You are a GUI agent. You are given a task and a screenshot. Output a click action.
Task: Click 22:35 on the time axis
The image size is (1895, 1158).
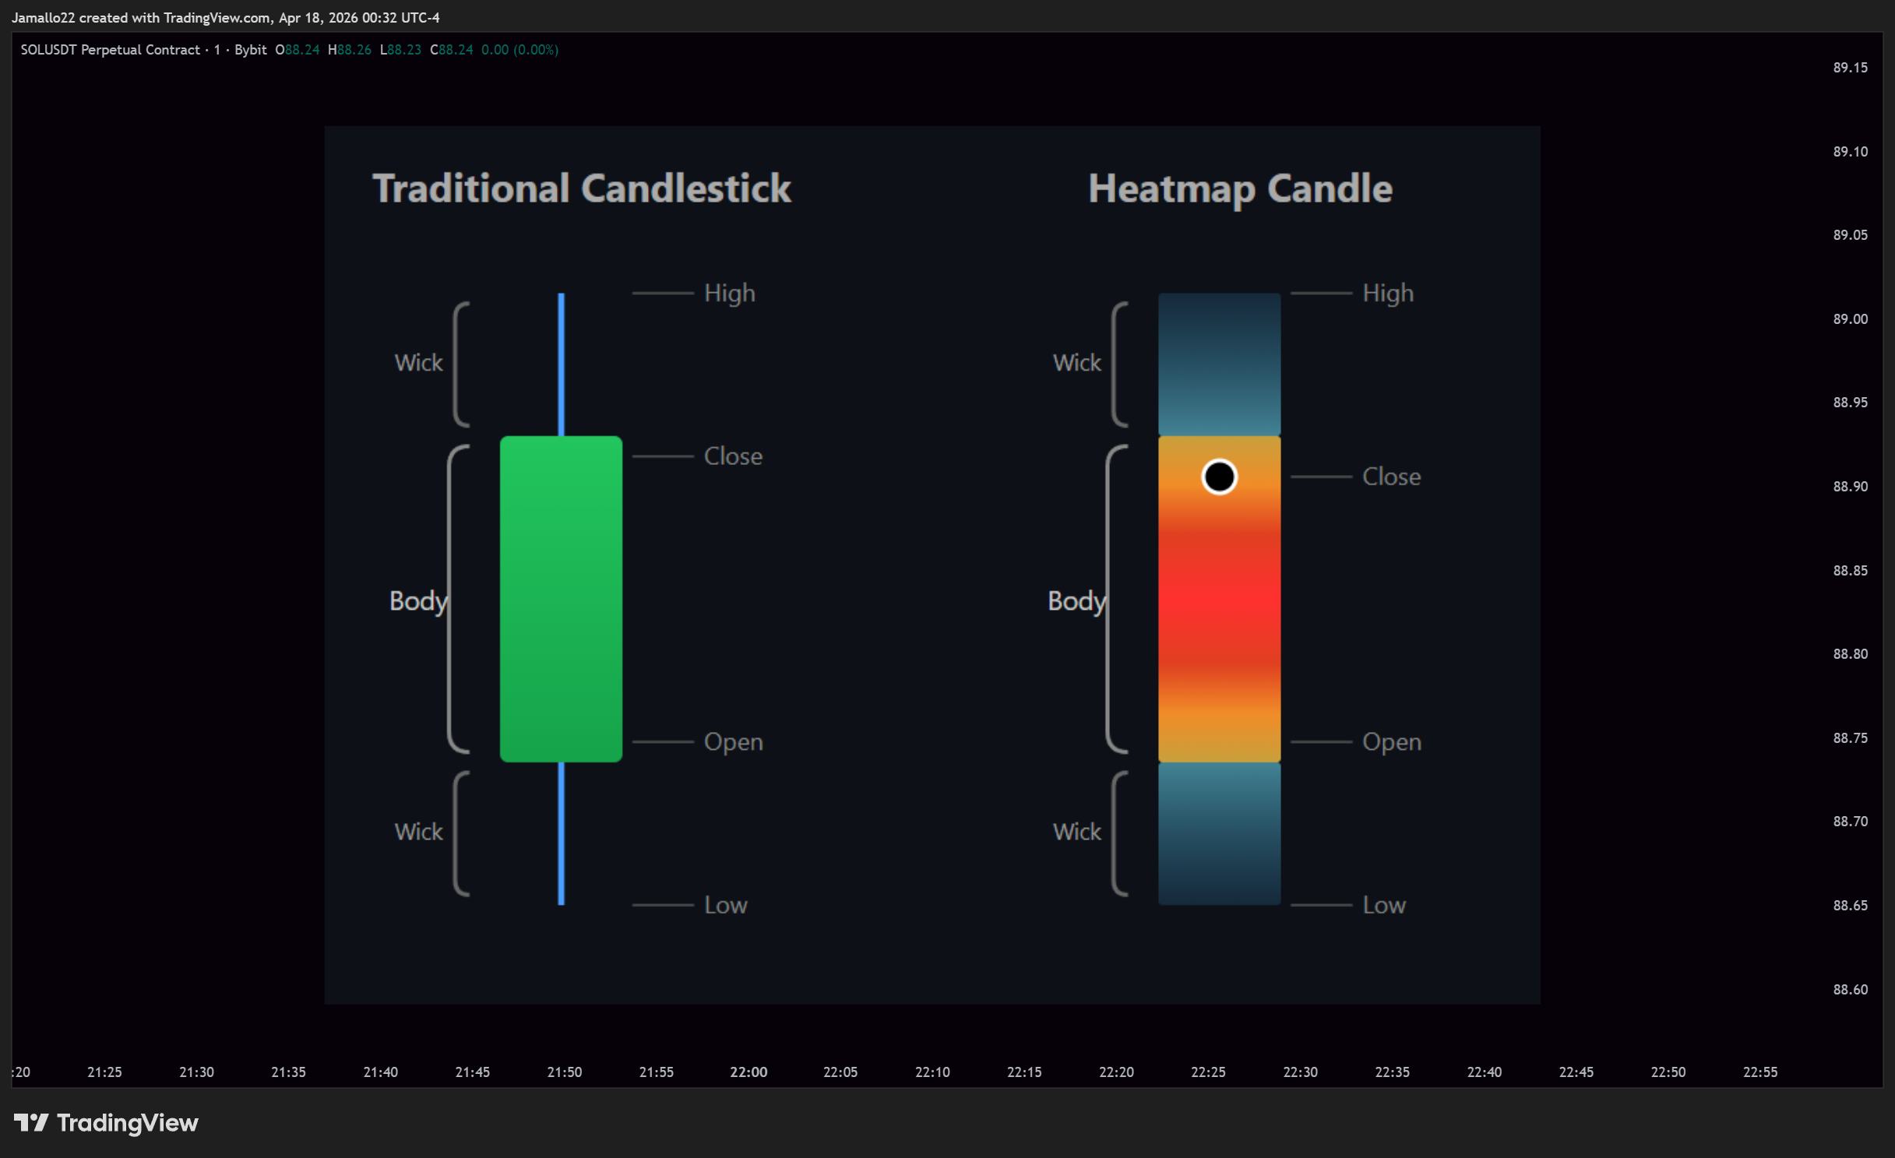(x=1392, y=1072)
